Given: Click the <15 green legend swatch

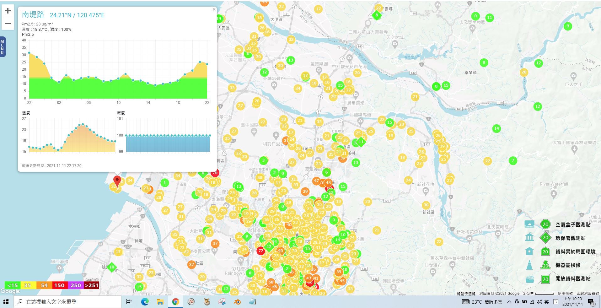Looking at the screenshot, I should (12, 285).
